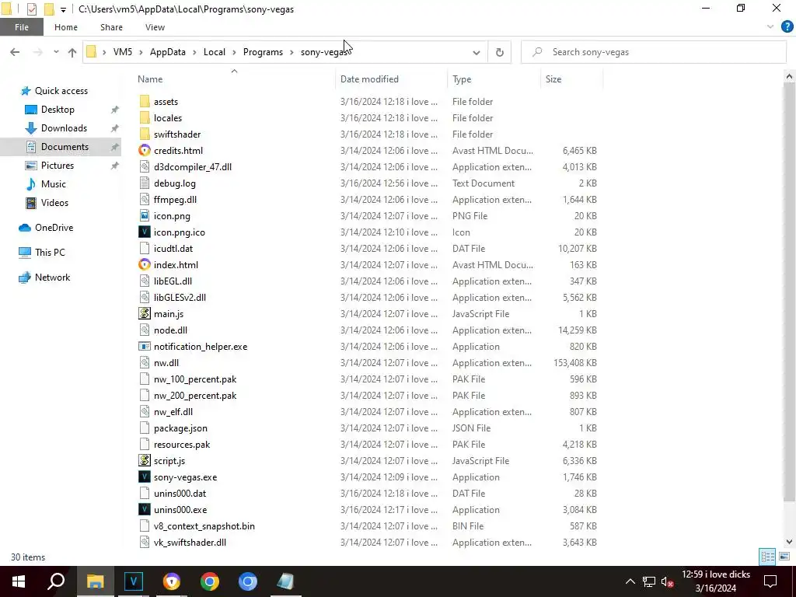The image size is (796, 597).
Task: Unpin Downloads from Quick access
Action: pos(115,128)
